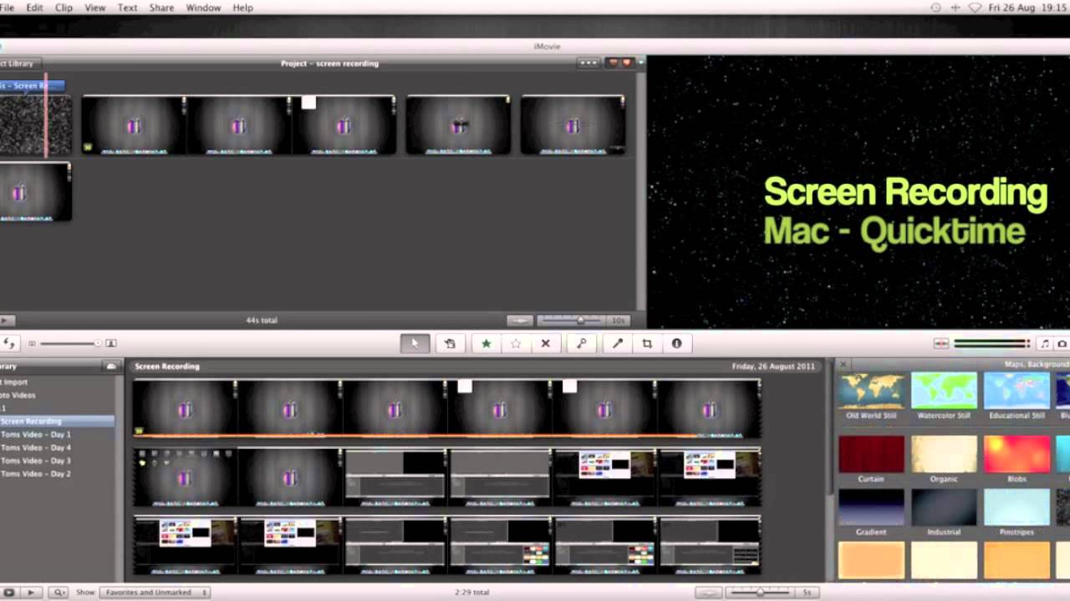Click the project comment marker buttons
The width and height of the screenshot is (1070, 601).
[x=619, y=63]
